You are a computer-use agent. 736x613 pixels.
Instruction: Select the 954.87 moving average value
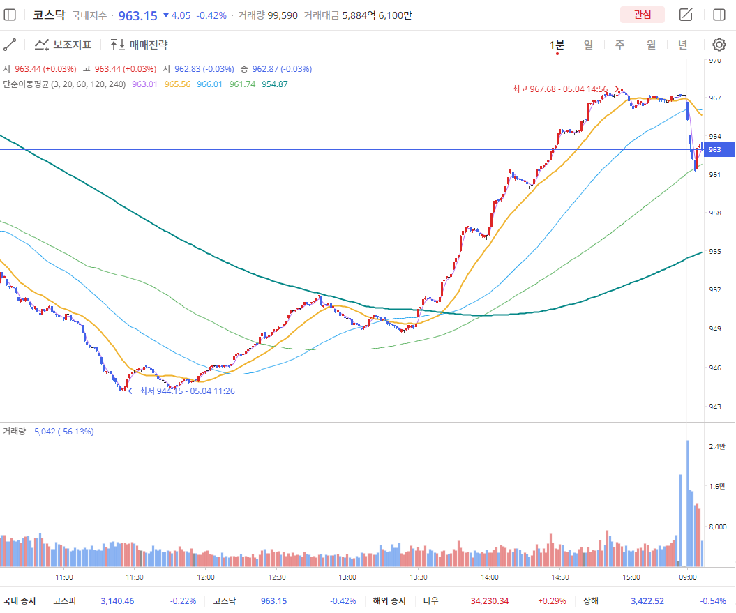275,84
